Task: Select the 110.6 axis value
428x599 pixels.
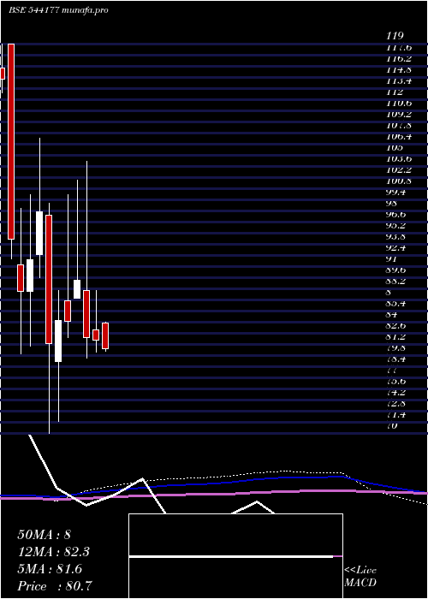Action: tap(399, 103)
